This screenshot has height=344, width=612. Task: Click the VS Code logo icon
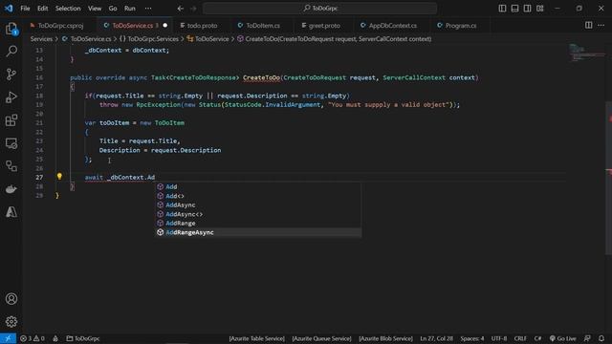click(x=9, y=9)
